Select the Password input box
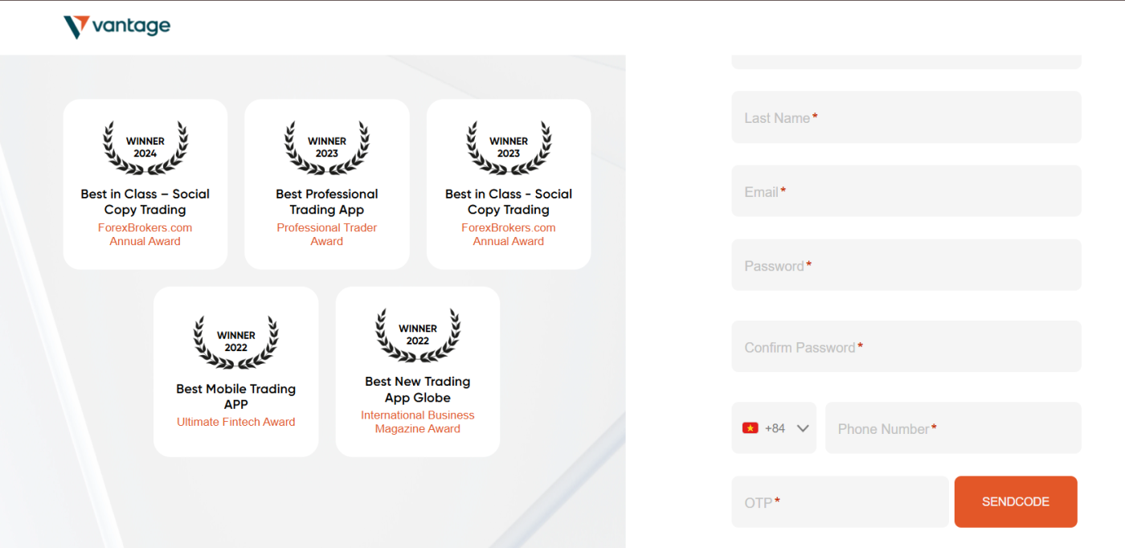Viewport: 1125px width, 548px height. coord(906,266)
